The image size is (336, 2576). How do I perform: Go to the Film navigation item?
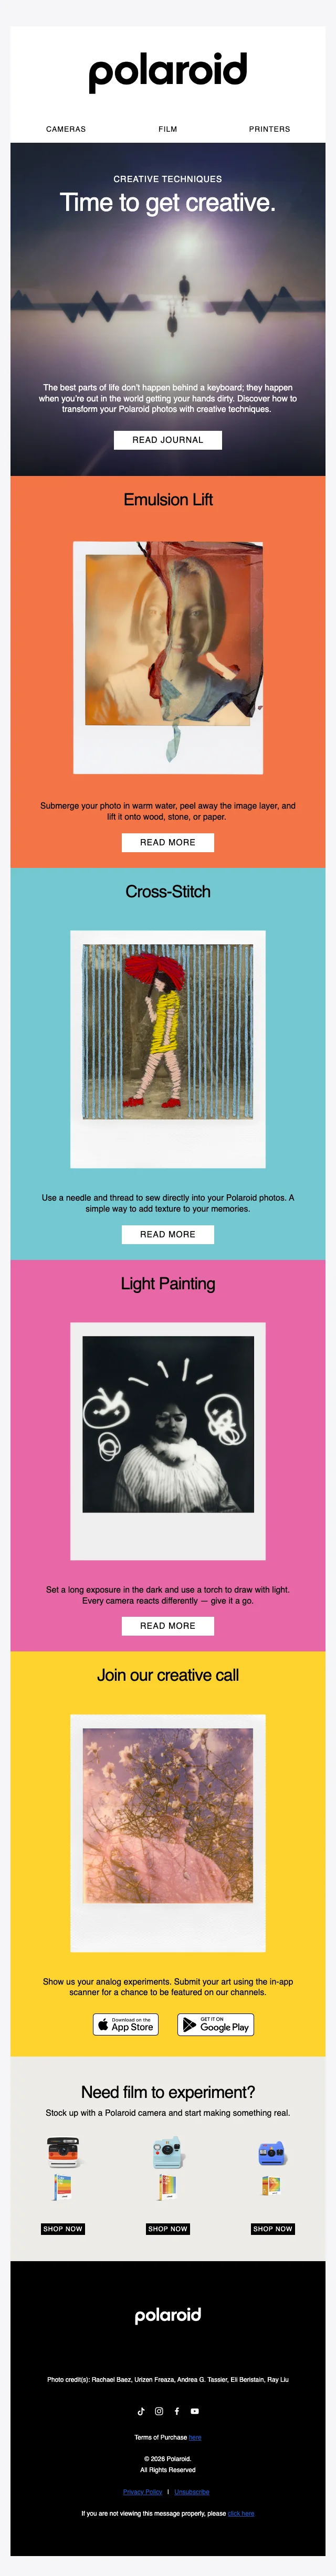tap(168, 129)
